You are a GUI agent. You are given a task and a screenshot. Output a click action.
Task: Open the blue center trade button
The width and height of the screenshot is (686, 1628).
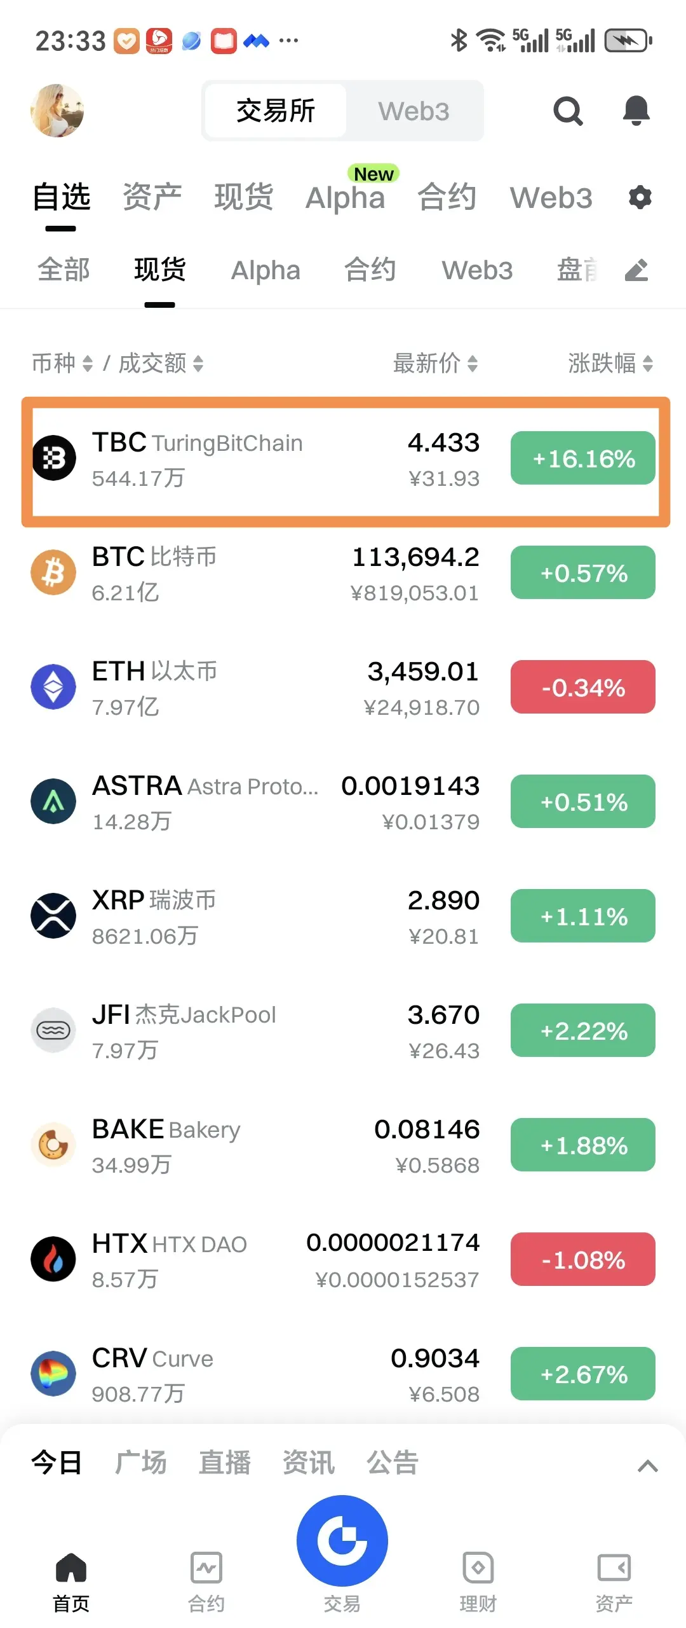click(x=342, y=1540)
